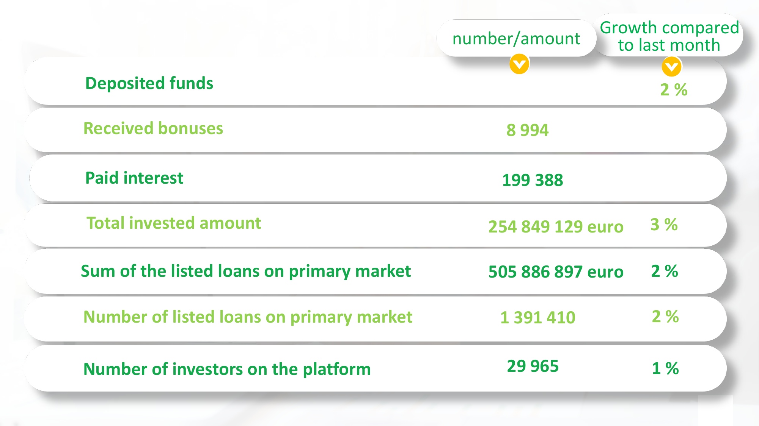Image resolution: width=759 pixels, height=426 pixels.
Task: Select the number/amount header pill
Action: coord(516,38)
